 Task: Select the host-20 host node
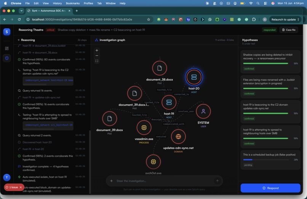[x=194, y=77]
